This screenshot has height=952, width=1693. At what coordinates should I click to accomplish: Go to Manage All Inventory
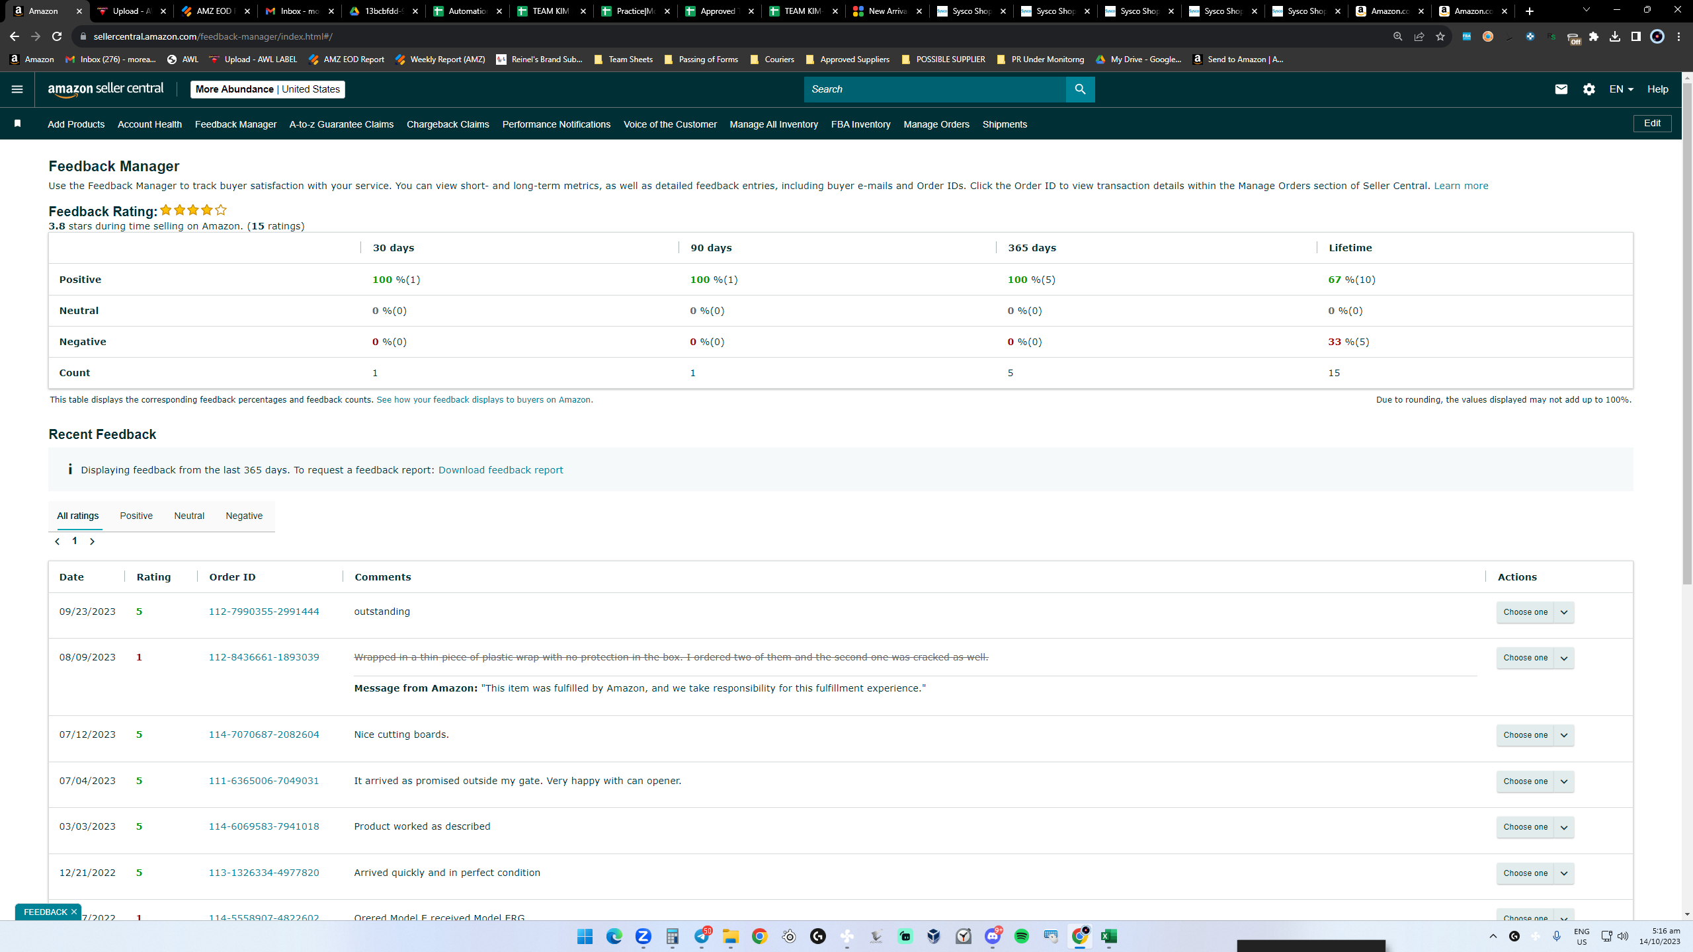[x=774, y=124]
